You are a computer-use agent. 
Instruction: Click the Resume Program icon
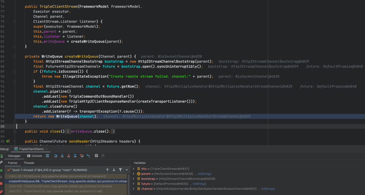[1, 170]
